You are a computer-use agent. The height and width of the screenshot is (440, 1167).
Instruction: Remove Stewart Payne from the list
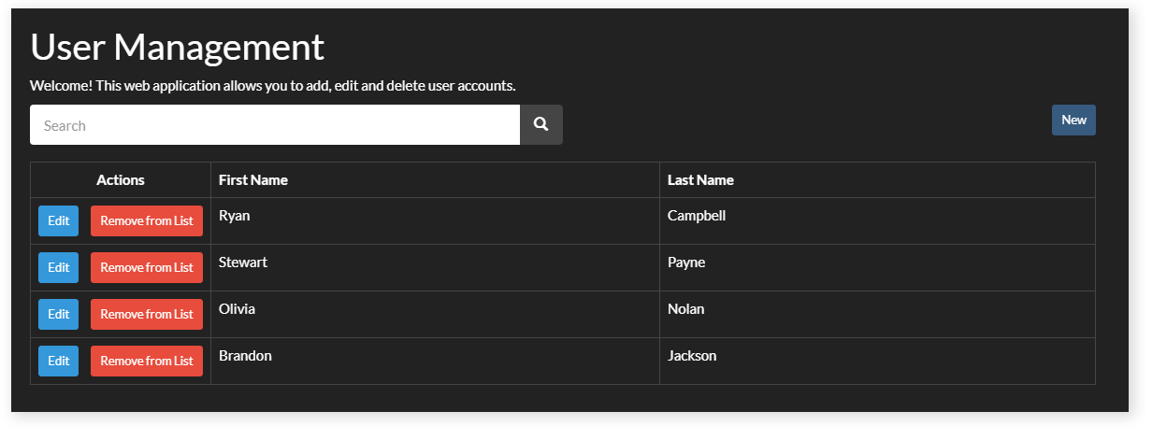[147, 268]
